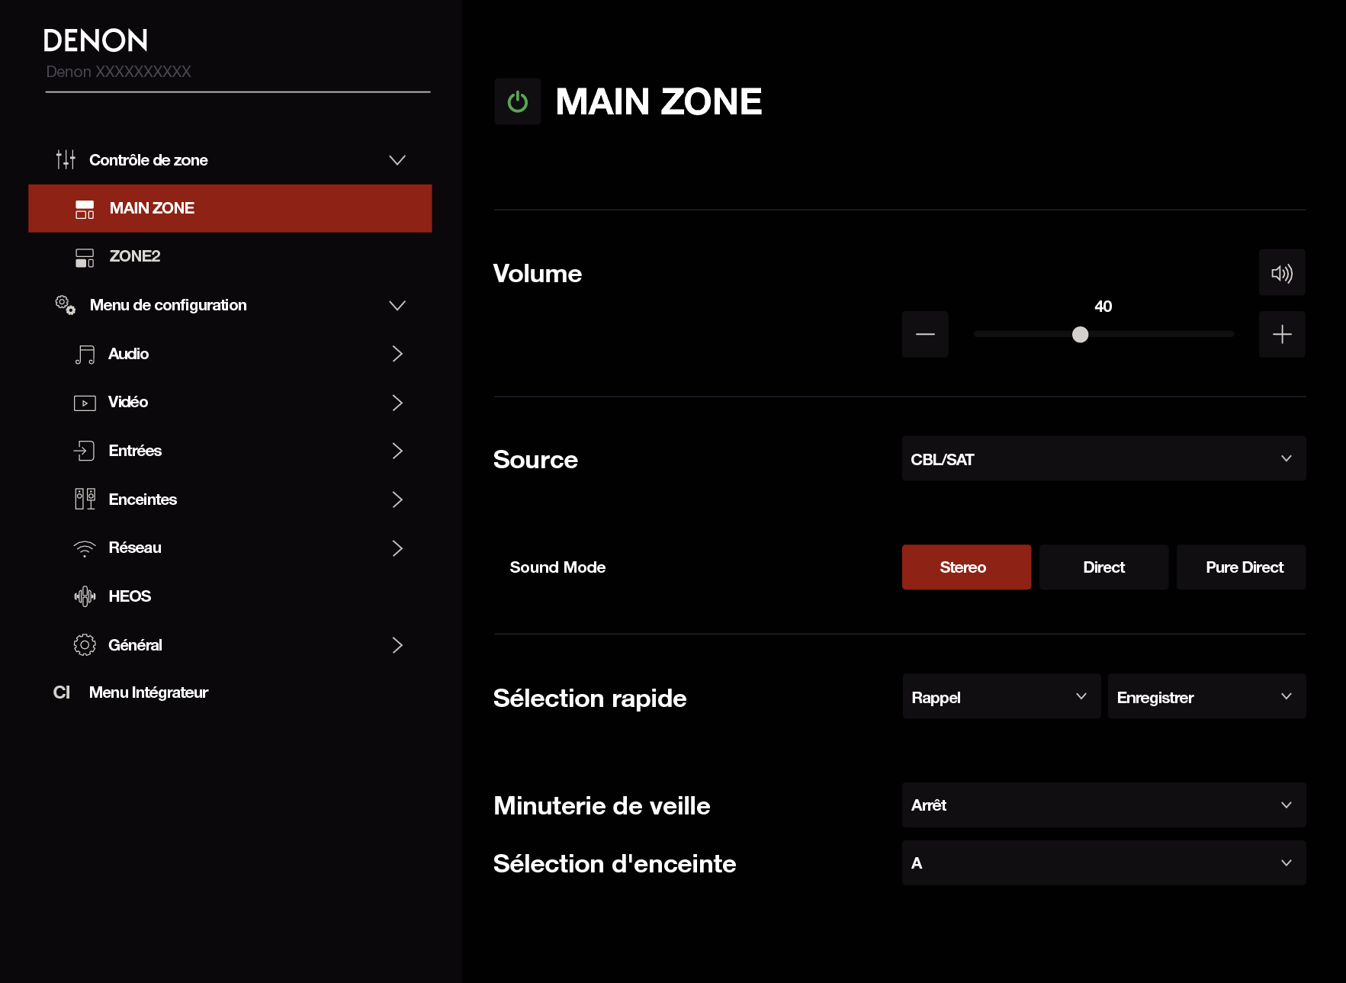Click the Réseau Wi-Fi icon
The height and width of the screenshot is (983, 1346).
[x=85, y=548]
